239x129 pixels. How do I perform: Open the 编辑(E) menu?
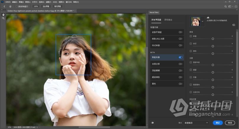14,2
